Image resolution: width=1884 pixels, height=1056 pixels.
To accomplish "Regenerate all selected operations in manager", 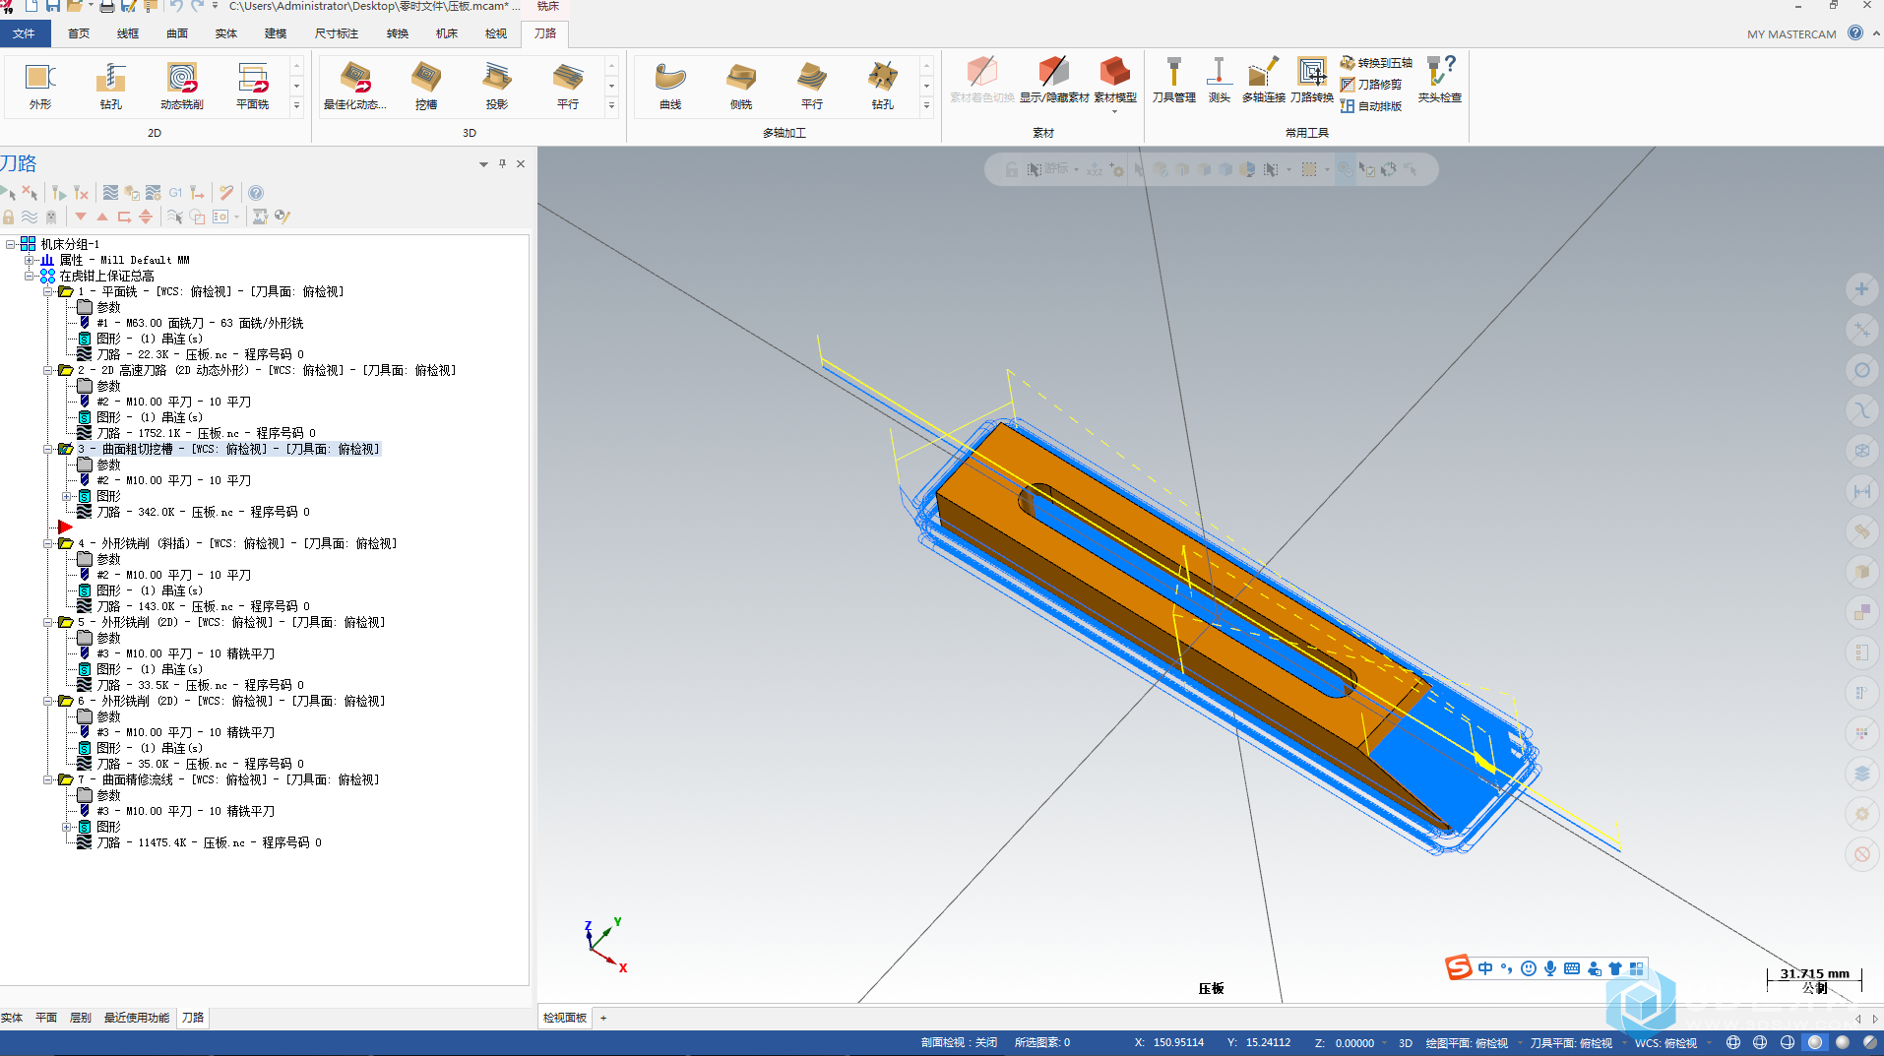I will 58,193.
